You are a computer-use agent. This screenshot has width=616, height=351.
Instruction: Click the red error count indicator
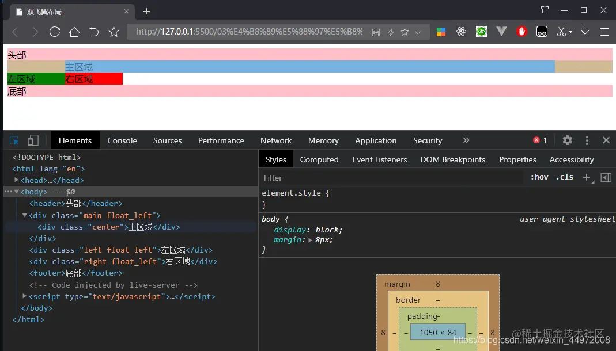click(x=540, y=140)
